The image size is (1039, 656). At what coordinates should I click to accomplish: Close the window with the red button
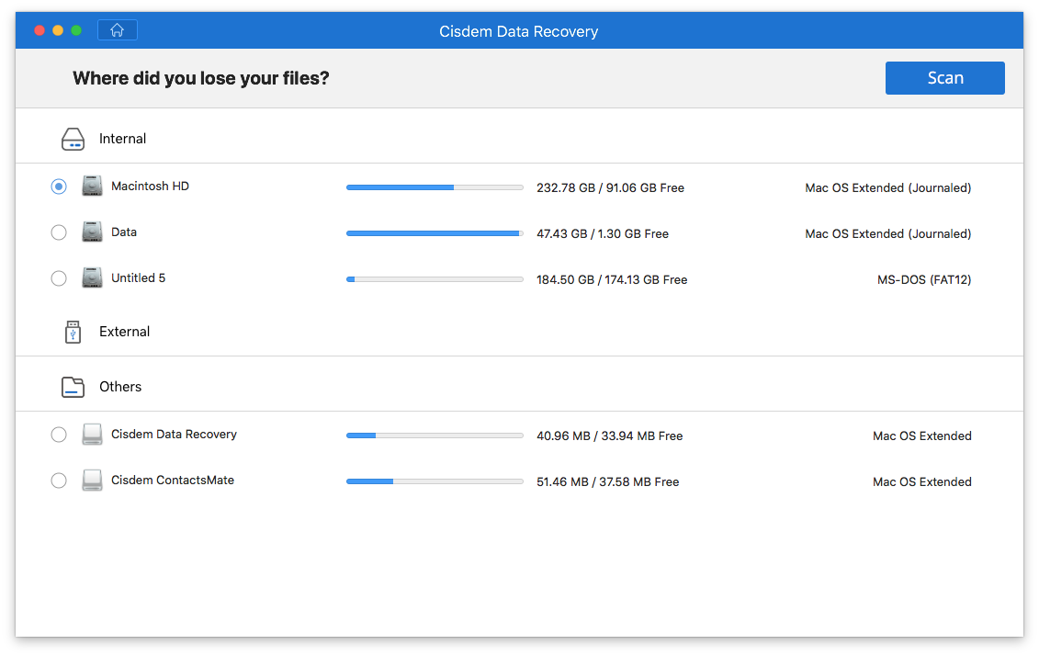click(x=40, y=30)
